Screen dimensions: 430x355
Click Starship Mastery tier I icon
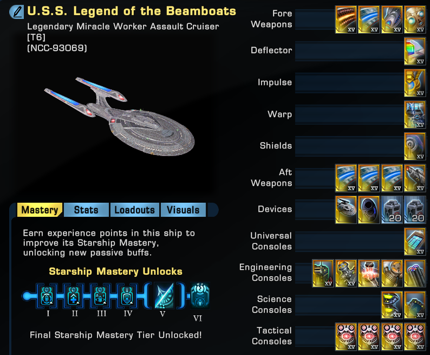(47, 296)
